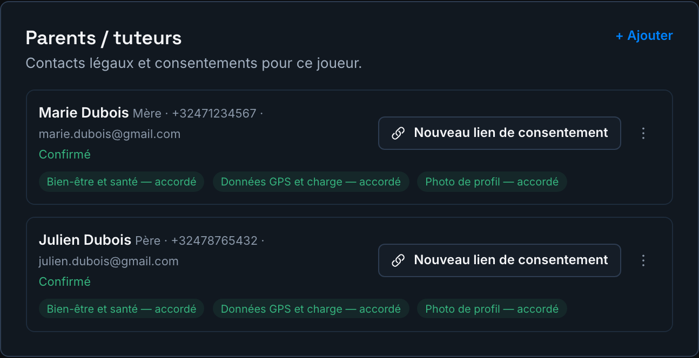Viewport: 699px width, 358px height.
Task: Select Julien's Bien-être et santé consent tag
Action: coord(122,309)
